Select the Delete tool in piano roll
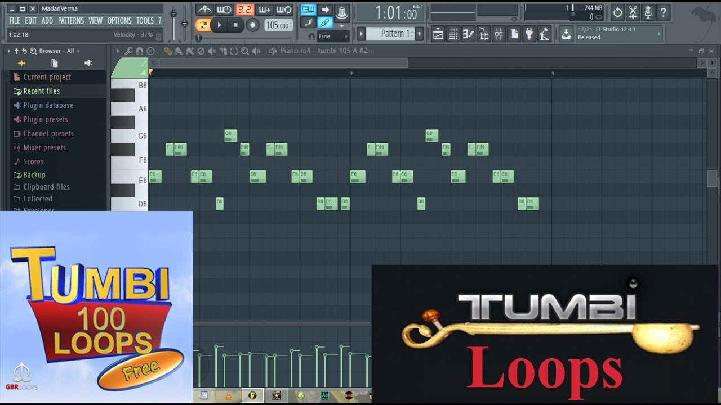This screenshot has width=721, height=405. point(201,51)
